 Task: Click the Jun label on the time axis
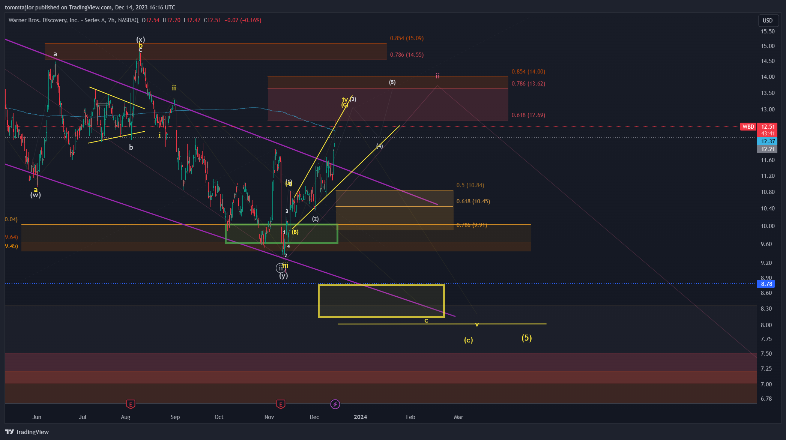coord(37,417)
